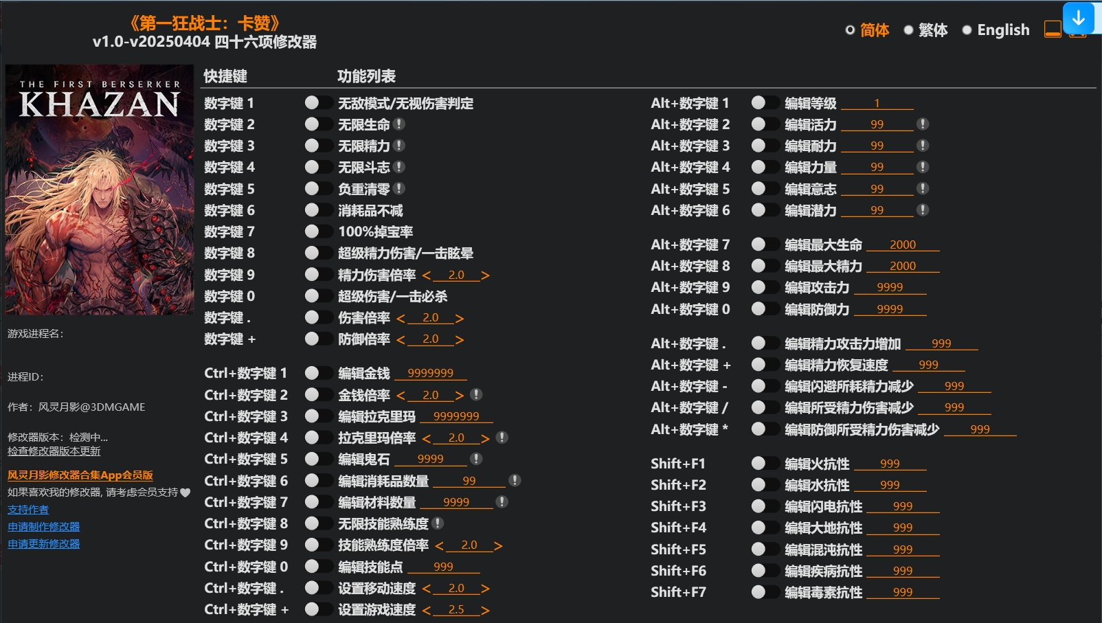Click info icon next to 负重清零
This screenshot has height=623, width=1102.
(x=399, y=188)
